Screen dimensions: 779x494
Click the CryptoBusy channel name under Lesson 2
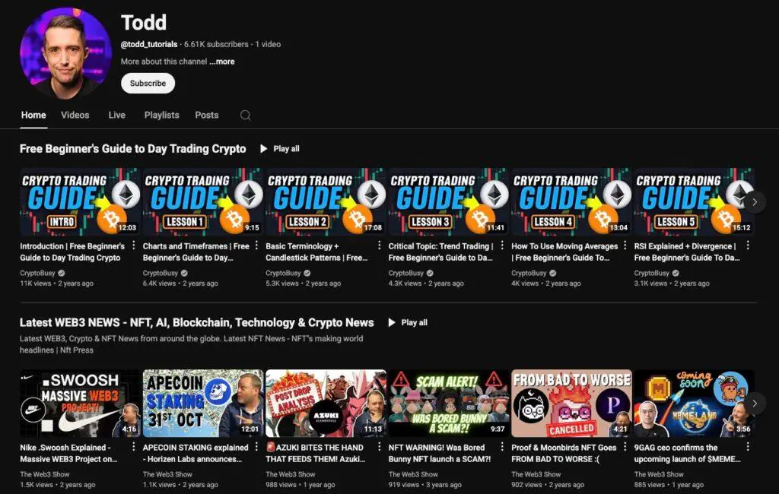pos(285,273)
